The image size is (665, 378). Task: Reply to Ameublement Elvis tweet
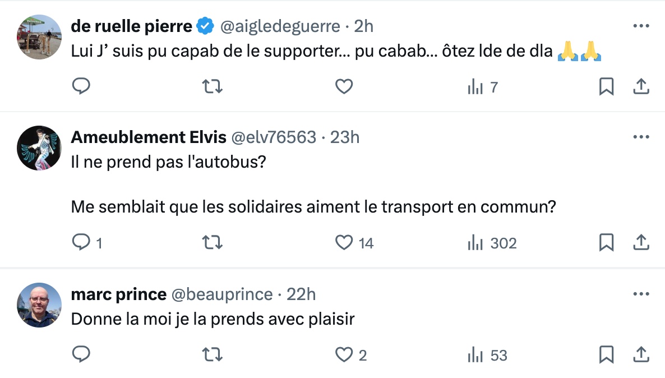(81, 242)
